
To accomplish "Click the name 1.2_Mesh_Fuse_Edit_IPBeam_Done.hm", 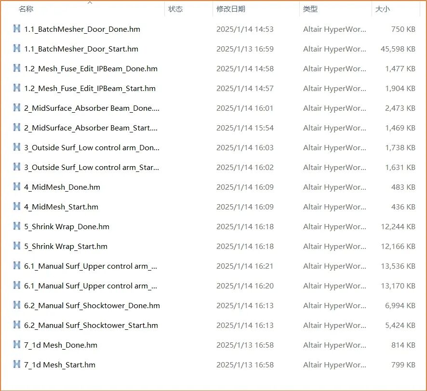I will pyautogui.click(x=91, y=68).
